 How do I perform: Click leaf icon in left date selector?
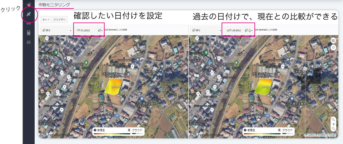point(100,30)
